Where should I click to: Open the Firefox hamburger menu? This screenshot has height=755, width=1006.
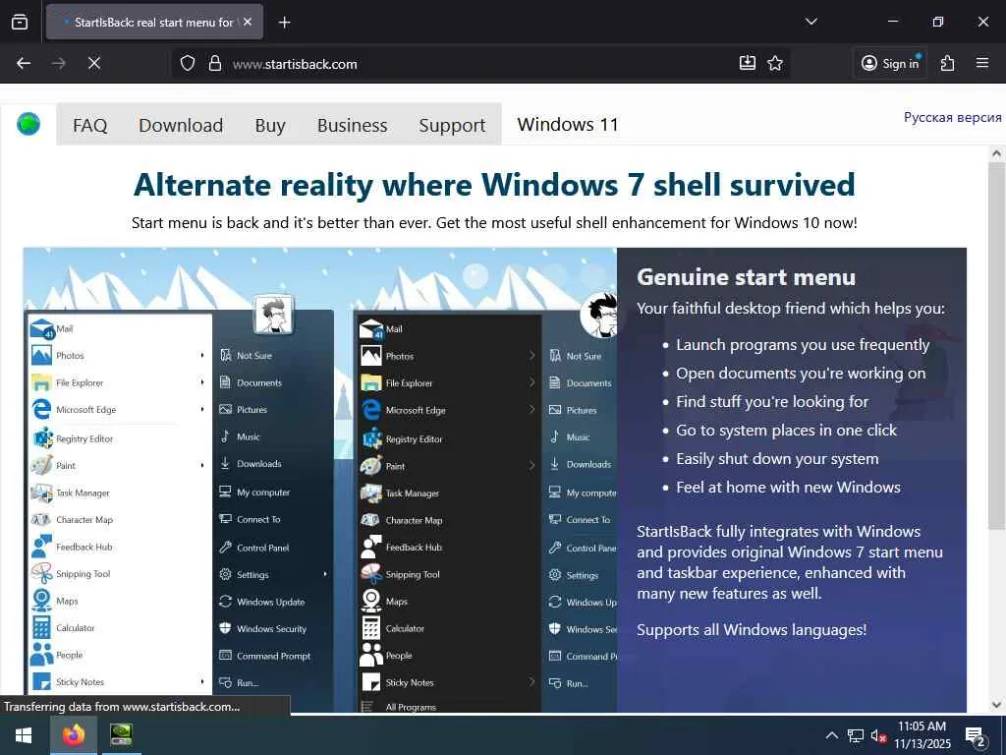982,63
